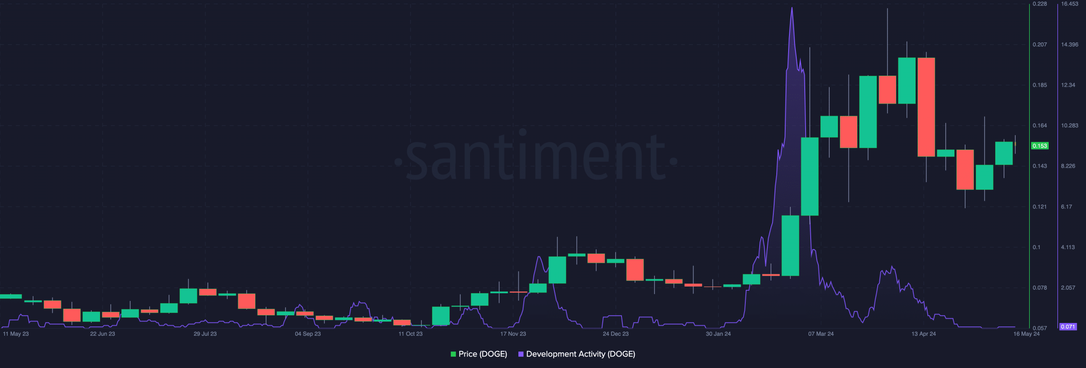
Task: Click the 8.226 activity axis value
Action: click(x=1068, y=166)
